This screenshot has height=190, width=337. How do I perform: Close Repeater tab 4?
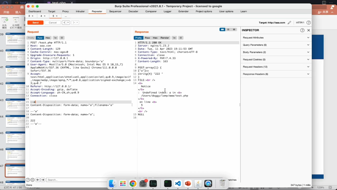pyautogui.click(x=45, y=16)
